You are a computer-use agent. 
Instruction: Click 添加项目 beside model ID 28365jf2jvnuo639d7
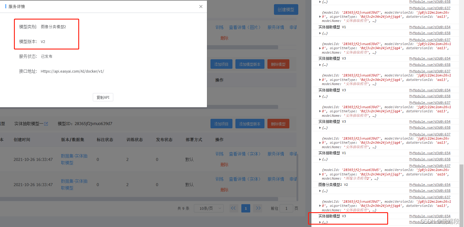point(221,124)
